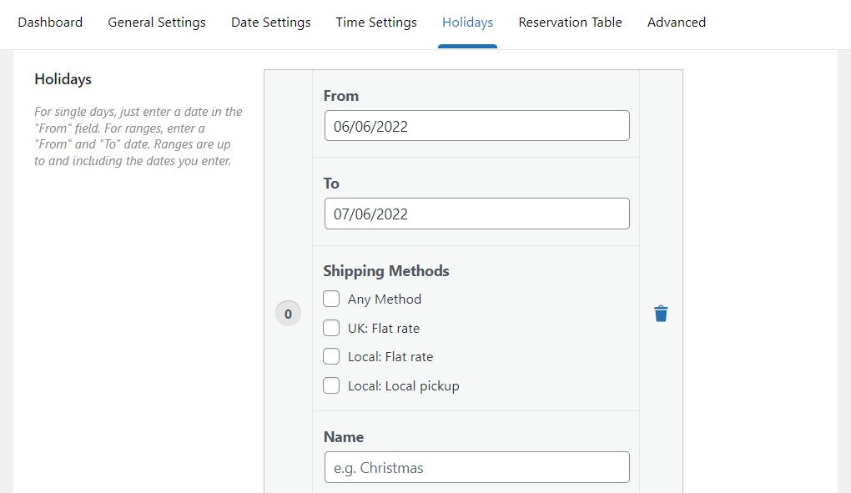
Task: Open the General Settings tab
Action: tap(156, 23)
